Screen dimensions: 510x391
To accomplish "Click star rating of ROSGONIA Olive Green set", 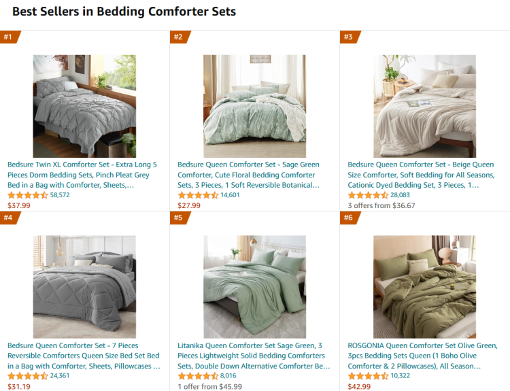I will click(x=368, y=376).
